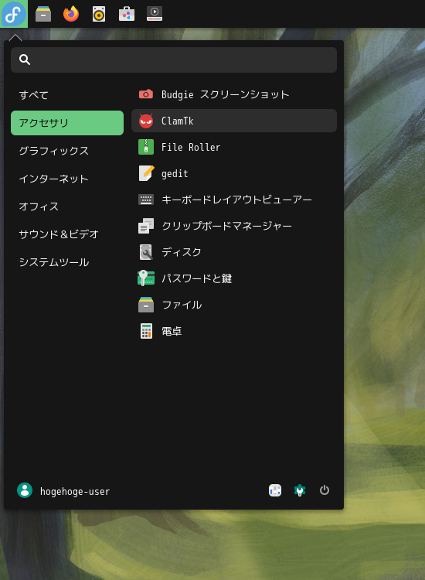425x580 pixels.
Task: Open gedit text editor
Action: coord(234,173)
